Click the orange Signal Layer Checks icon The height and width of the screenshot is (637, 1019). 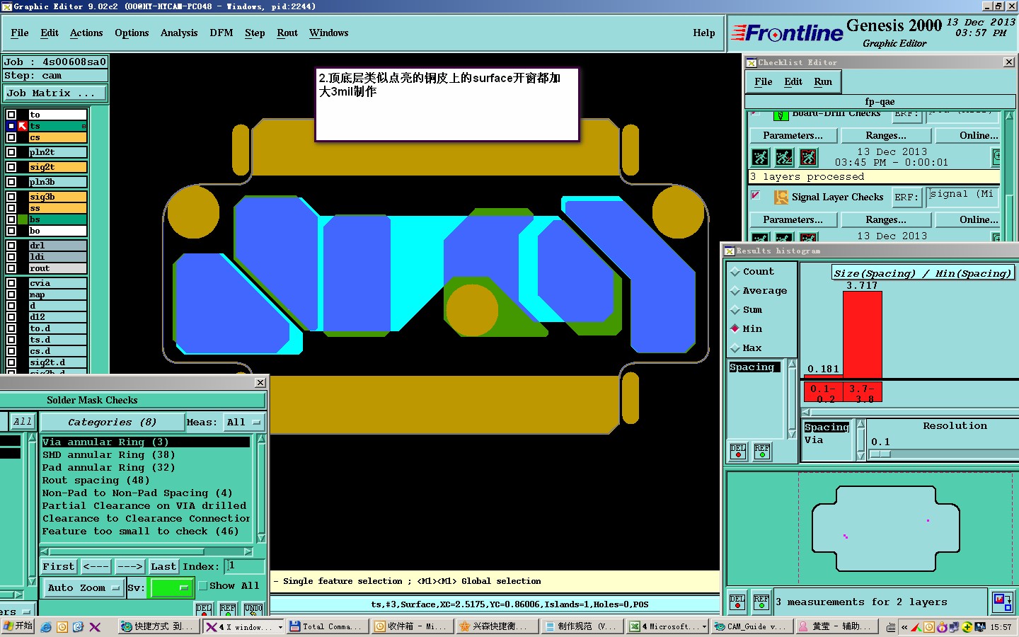781,197
